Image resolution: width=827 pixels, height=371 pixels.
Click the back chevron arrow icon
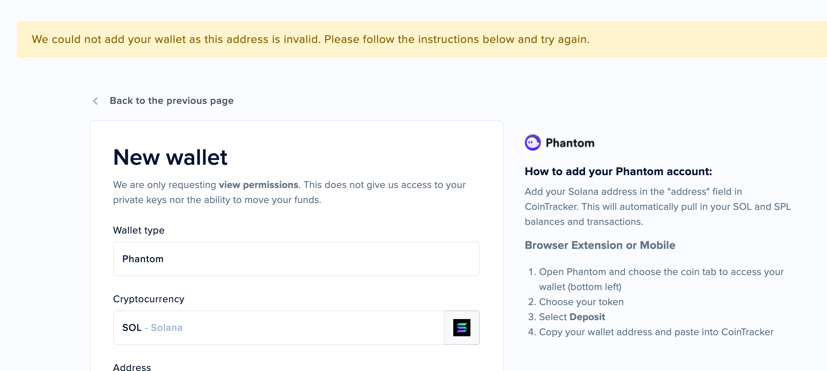96,101
